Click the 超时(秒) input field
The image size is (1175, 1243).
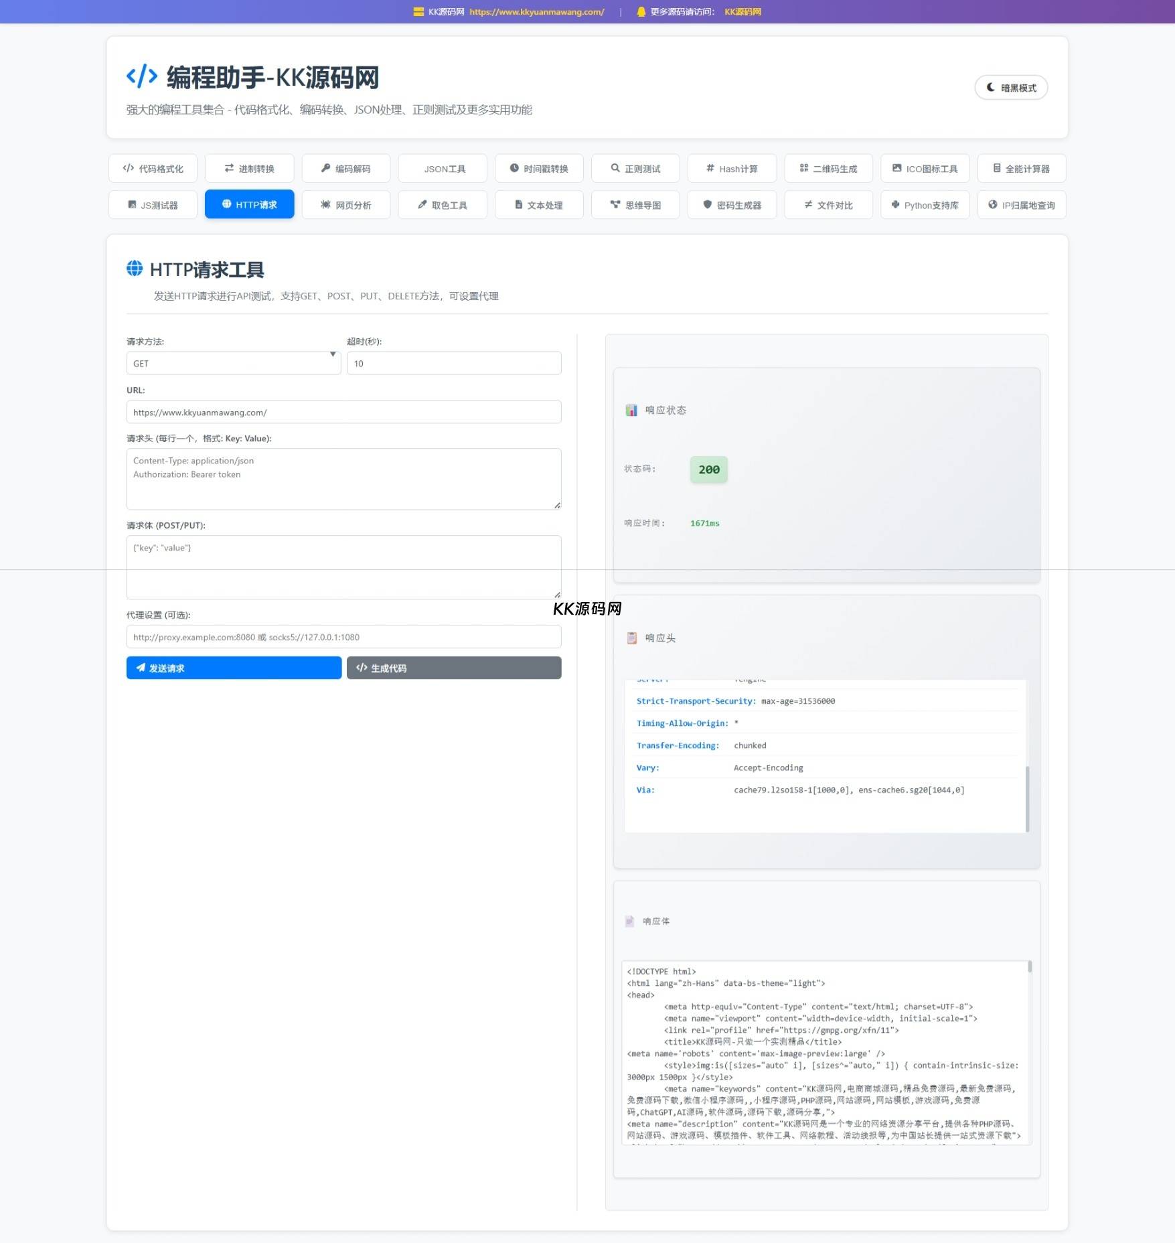point(454,363)
